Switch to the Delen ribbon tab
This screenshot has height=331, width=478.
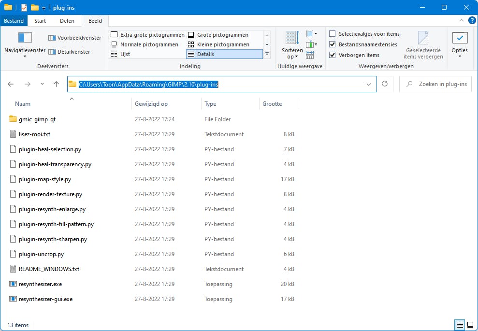pyautogui.click(x=67, y=21)
